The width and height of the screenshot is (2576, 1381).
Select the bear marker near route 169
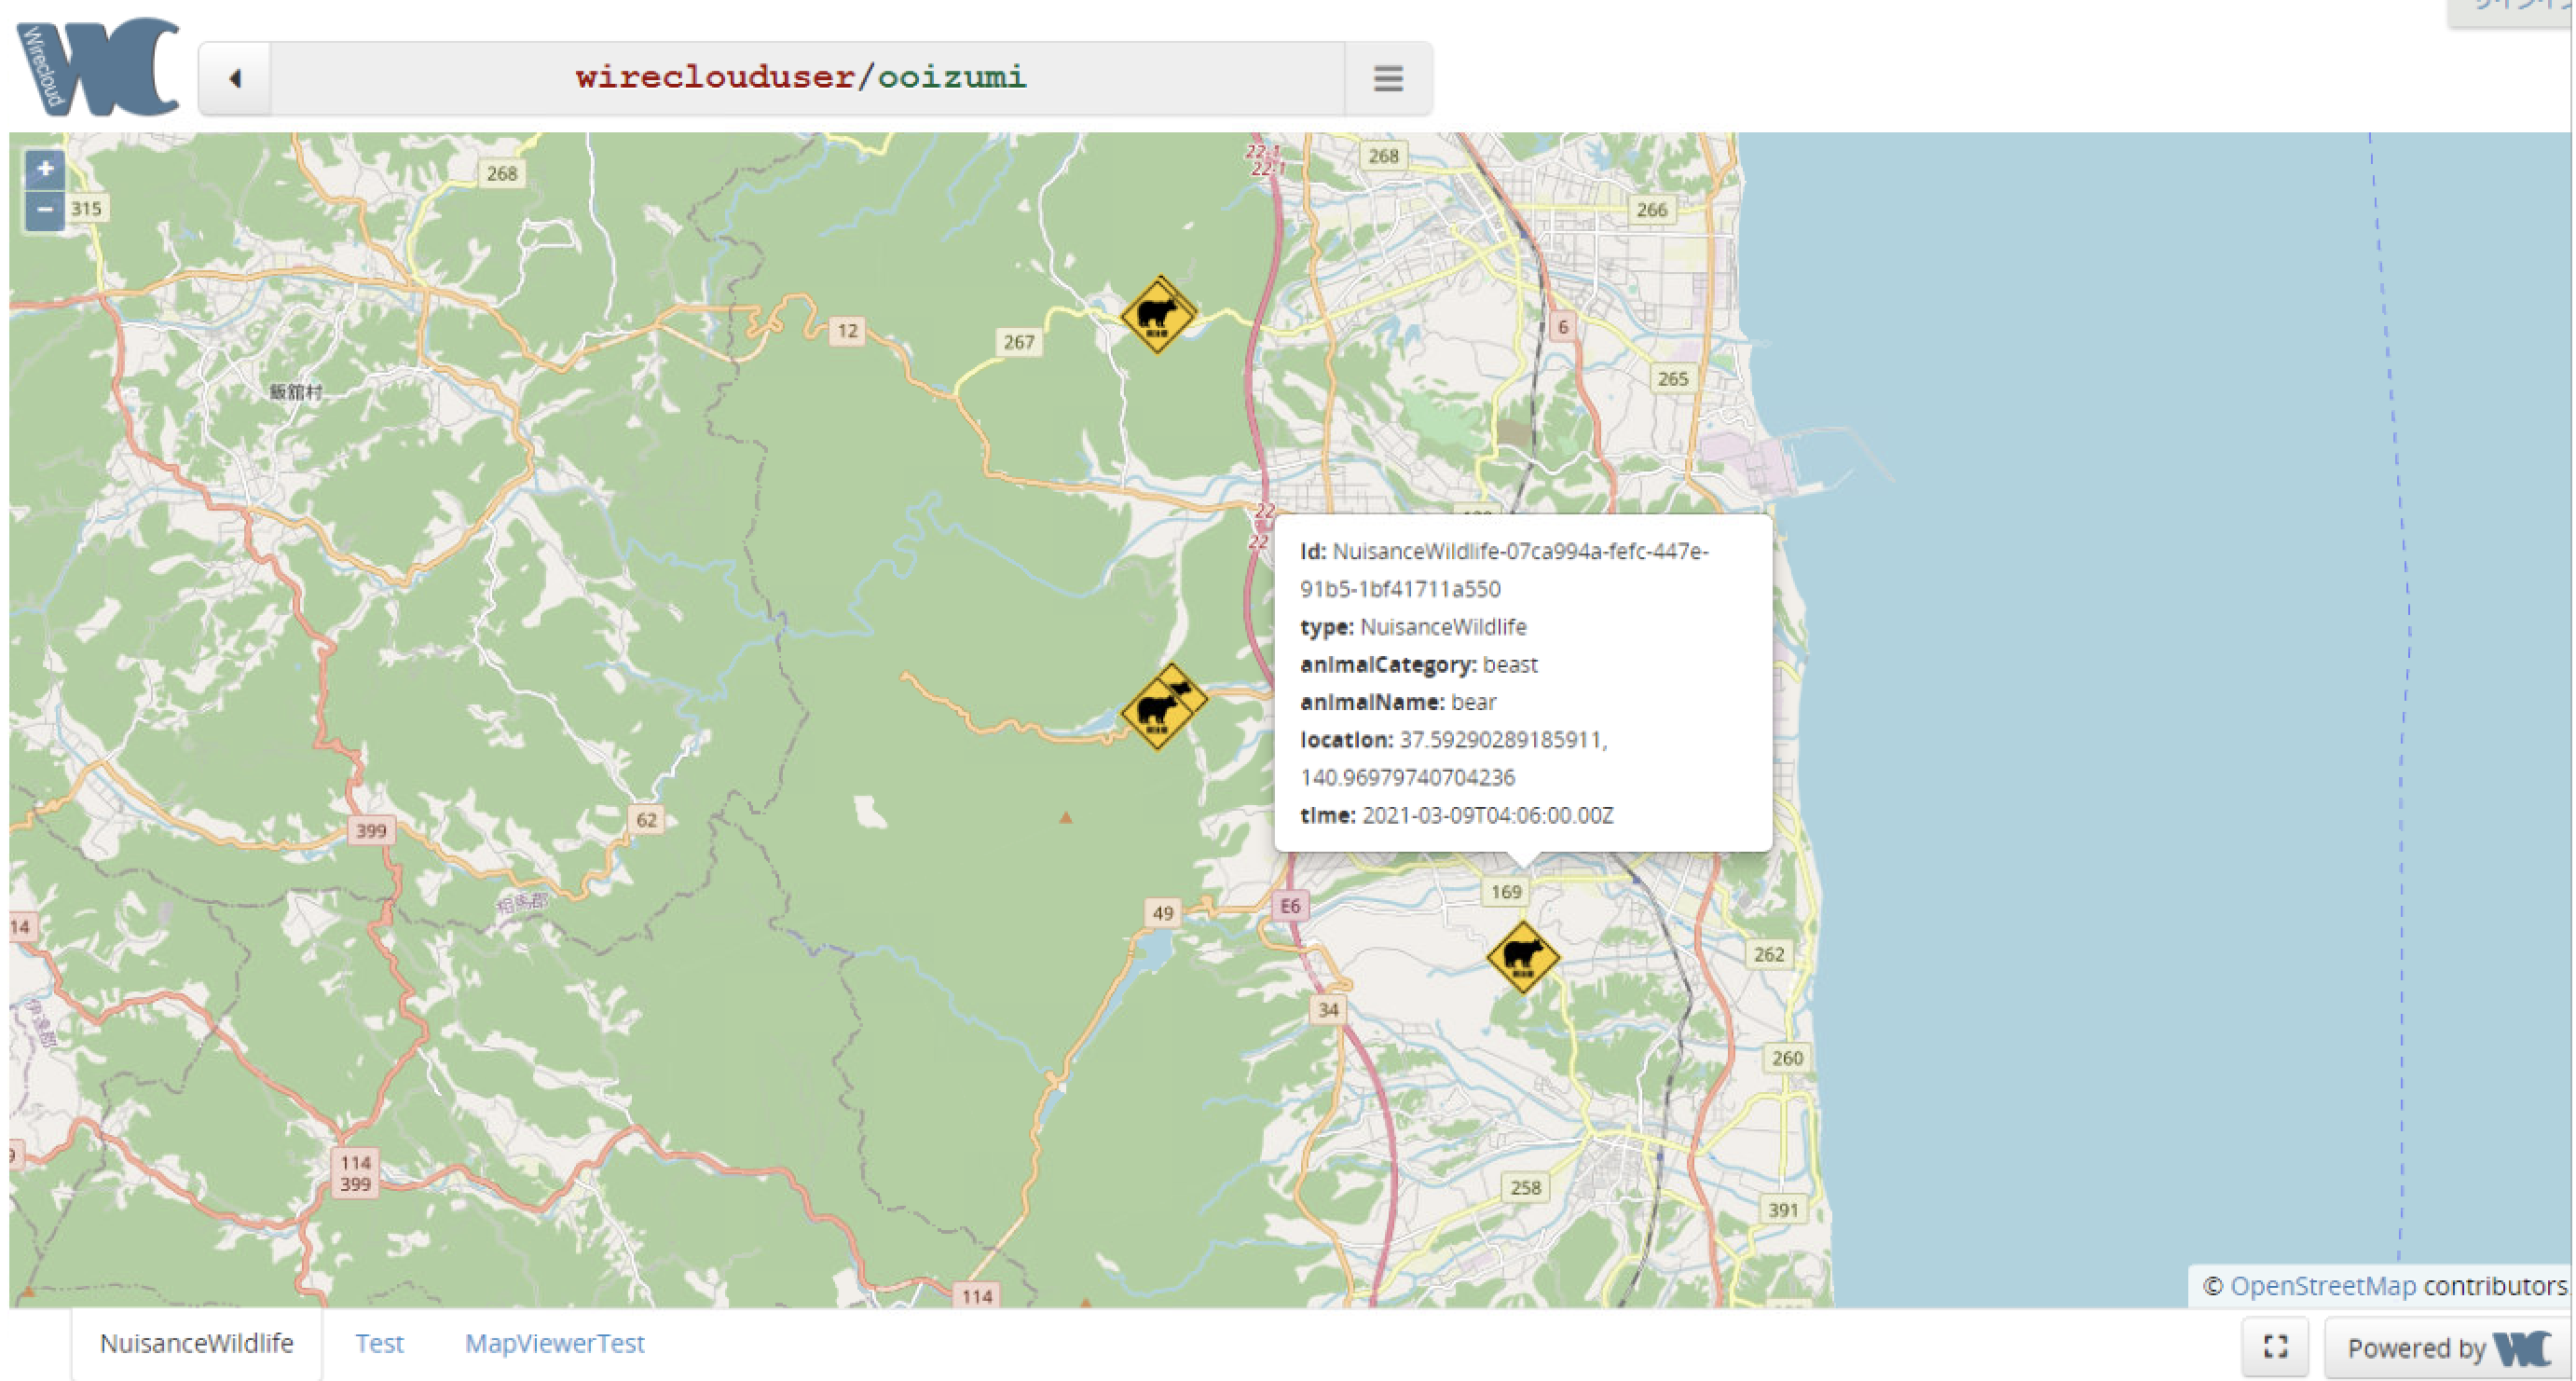click(x=1524, y=958)
